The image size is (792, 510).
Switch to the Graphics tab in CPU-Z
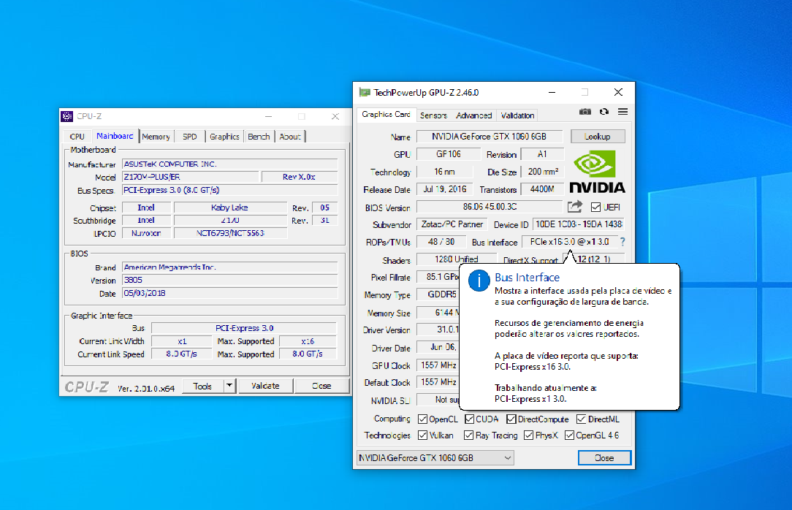(225, 137)
